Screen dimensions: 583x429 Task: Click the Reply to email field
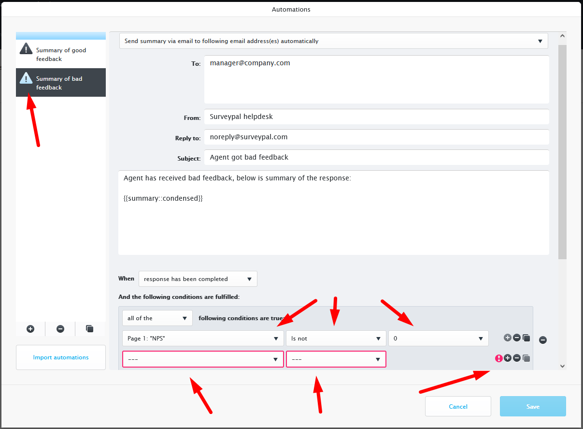(x=376, y=137)
